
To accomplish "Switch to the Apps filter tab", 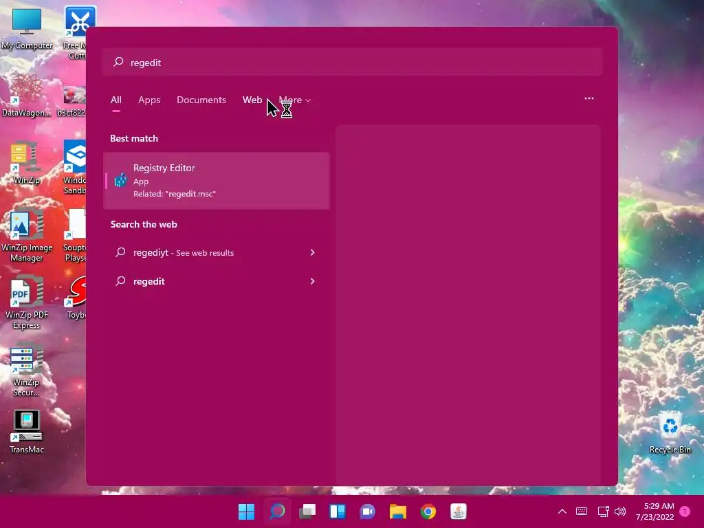I will pyautogui.click(x=149, y=100).
